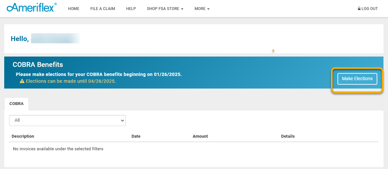Expand the SHOP FSA STORE dropdown
This screenshot has height=169, width=388.
click(x=165, y=9)
